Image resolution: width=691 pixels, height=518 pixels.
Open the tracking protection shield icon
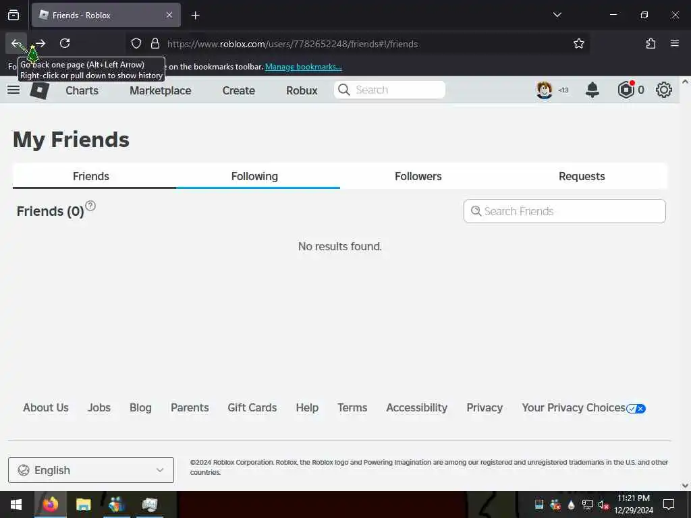[136, 44]
